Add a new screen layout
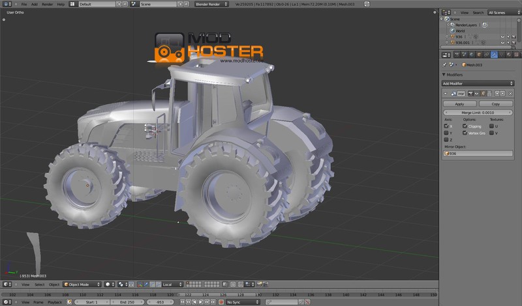522x306 pixels. [119, 5]
